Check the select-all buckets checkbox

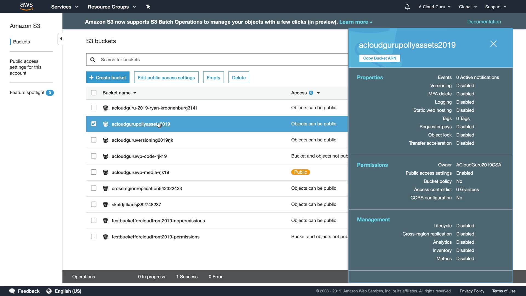[94, 93]
